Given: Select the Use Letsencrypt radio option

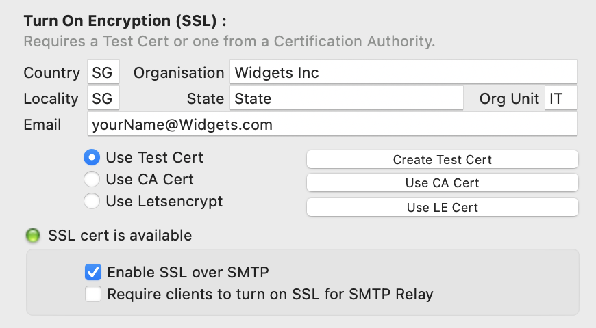Looking at the screenshot, I should (91, 202).
